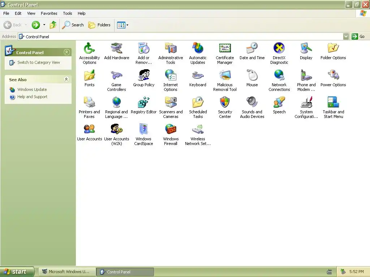
Task: Select the Mouse applet
Action: [x=252, y=78]
